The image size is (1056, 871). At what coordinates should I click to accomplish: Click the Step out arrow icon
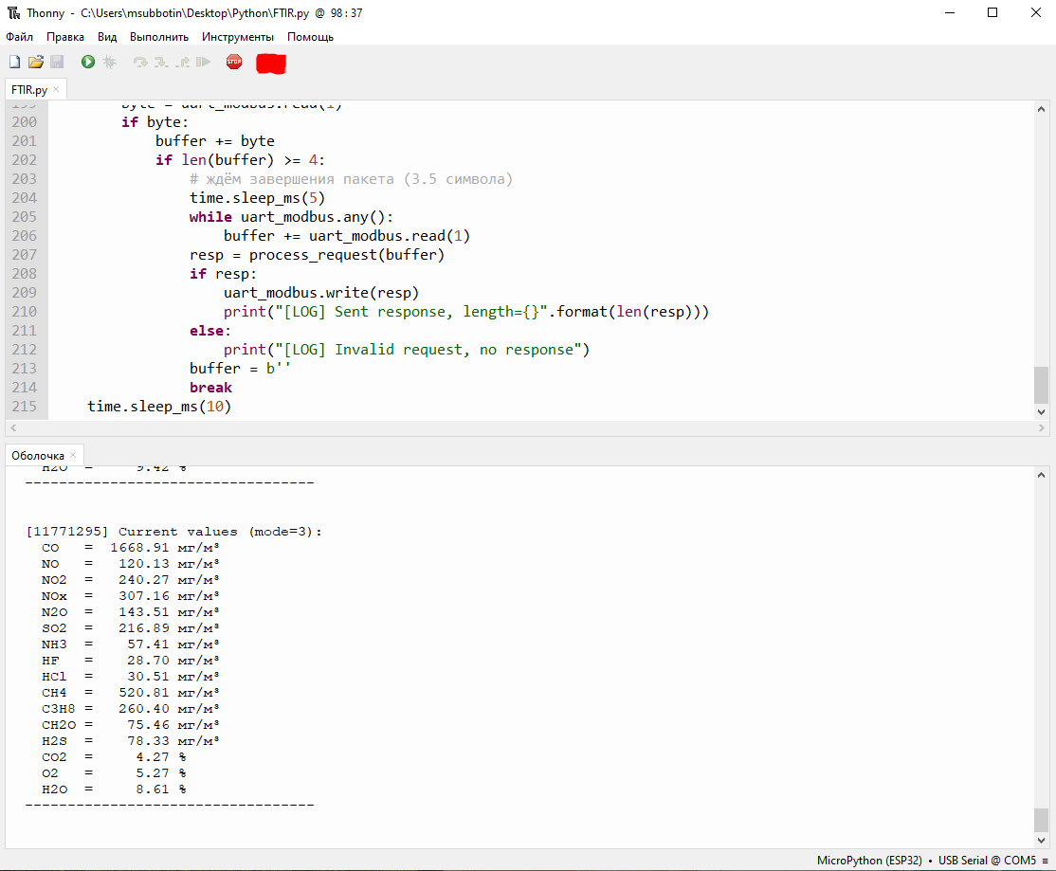pos(182,63)
